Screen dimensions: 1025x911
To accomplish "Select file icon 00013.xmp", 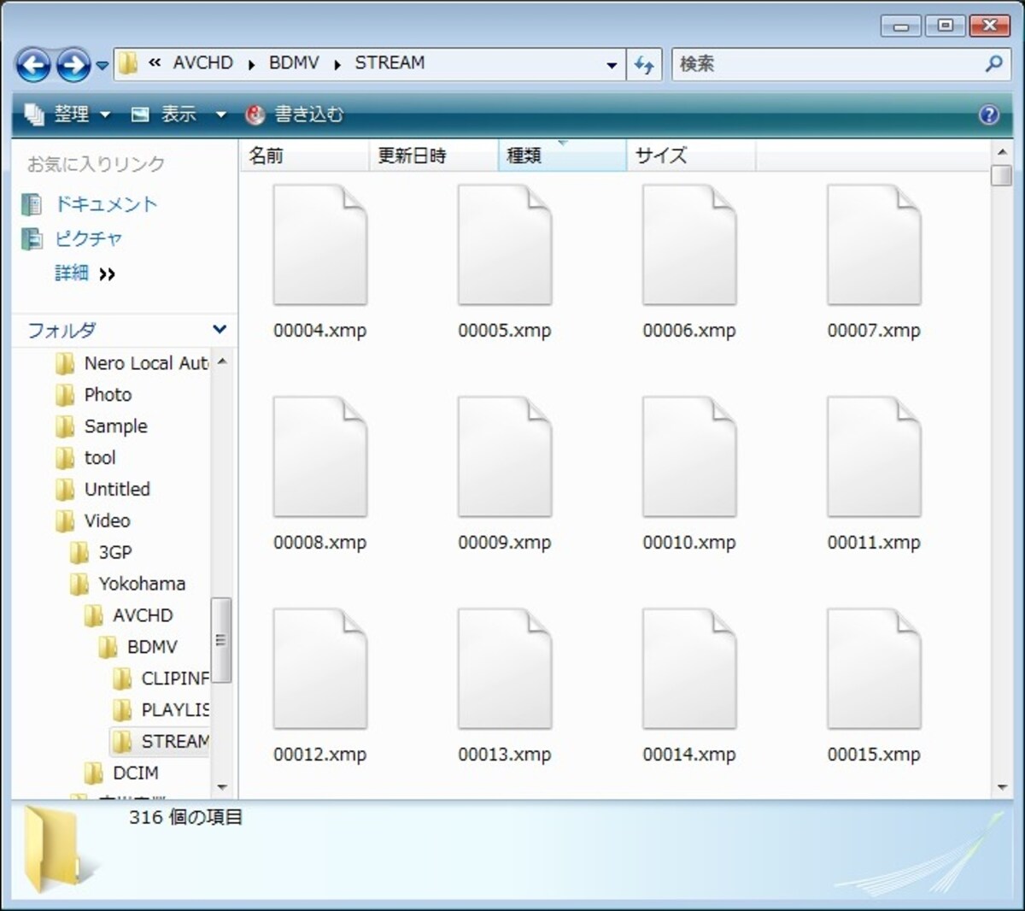I will [505, 669].
